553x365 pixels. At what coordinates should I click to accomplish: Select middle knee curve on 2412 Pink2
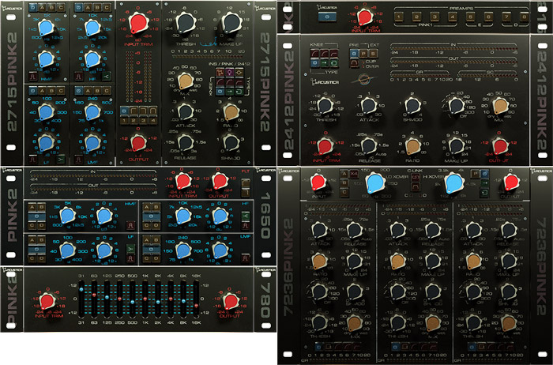[x=325, y=54]
